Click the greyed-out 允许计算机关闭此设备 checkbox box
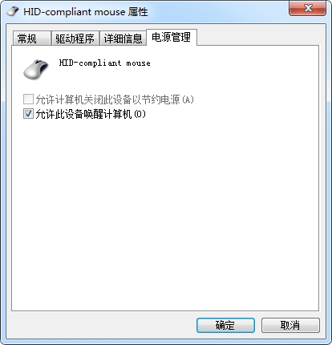This screenshot has height=345, width=332. (28, 99)
